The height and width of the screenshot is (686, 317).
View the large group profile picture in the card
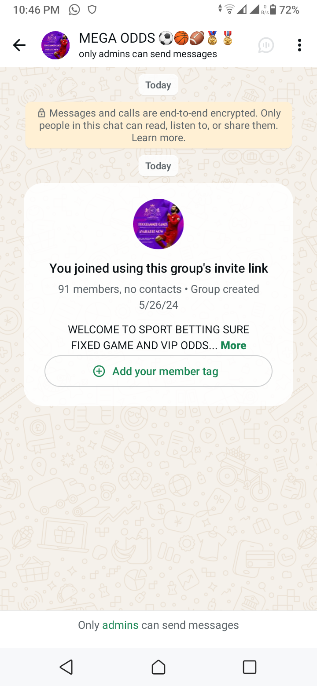point(158,224)
